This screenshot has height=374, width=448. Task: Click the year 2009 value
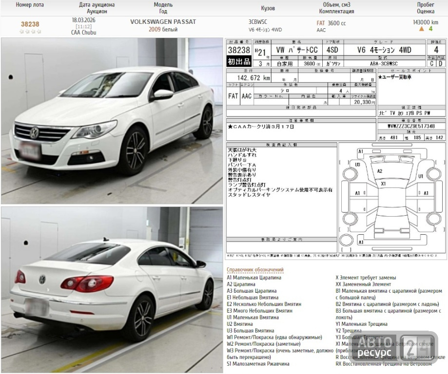click(x=154, y=29)
